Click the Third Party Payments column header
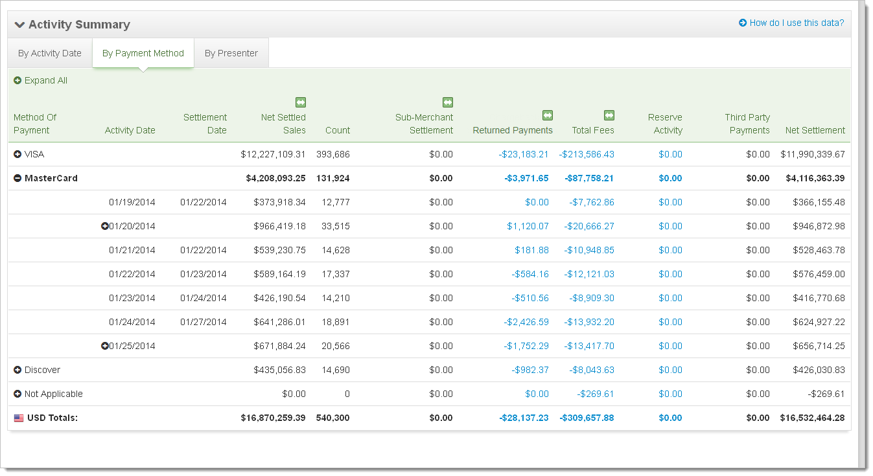 coord(747,124)
